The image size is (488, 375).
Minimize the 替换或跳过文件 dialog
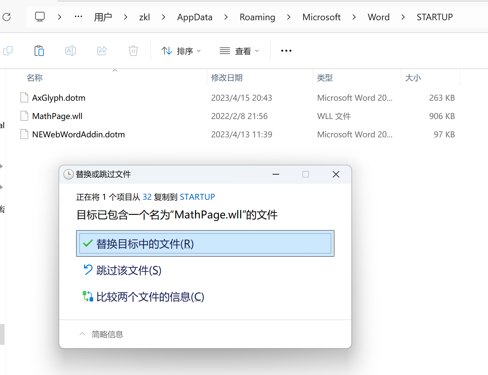click(x=276, y=174)
